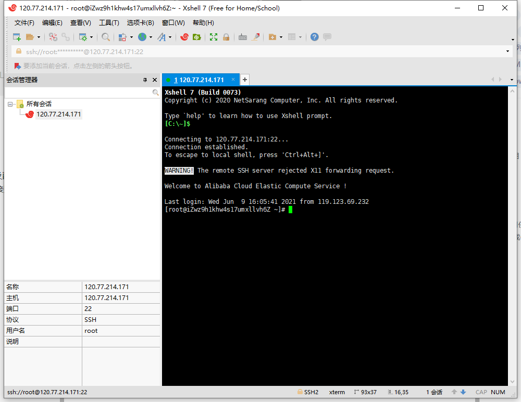Click the session search magnifier icon
The width and height of the screenshot is (521, 402).
155,93
